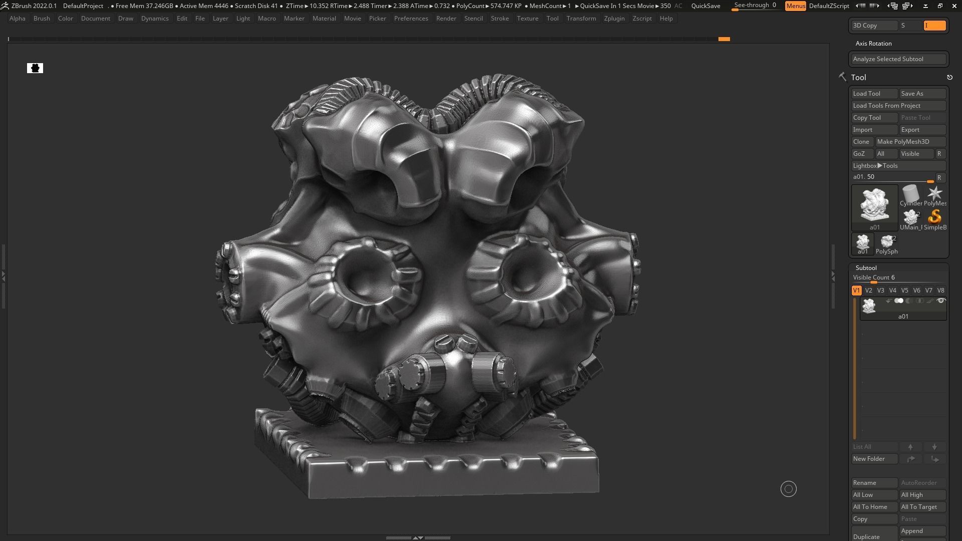Click the QuickSave button
This screenshot has width=962, height=541.
pyautogui.click(x=705, y=6)
